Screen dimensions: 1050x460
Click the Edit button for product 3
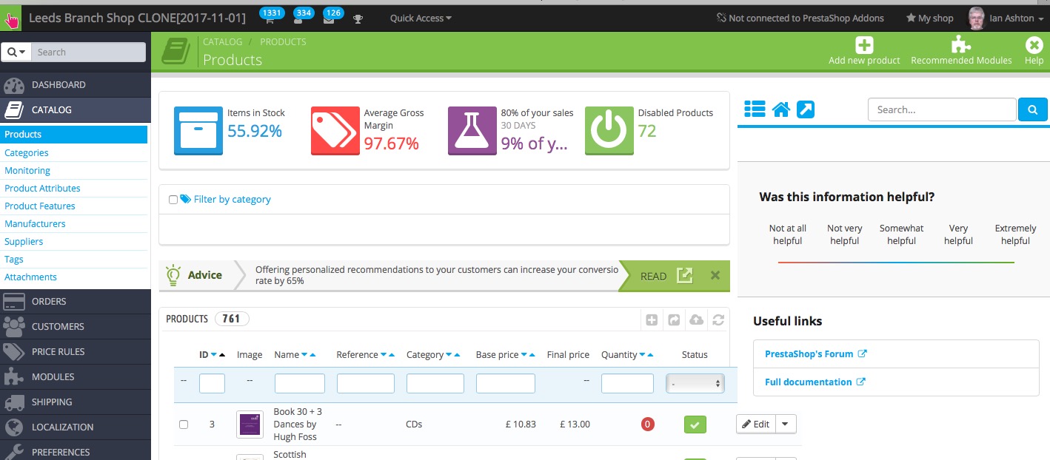tap(756, 424)
